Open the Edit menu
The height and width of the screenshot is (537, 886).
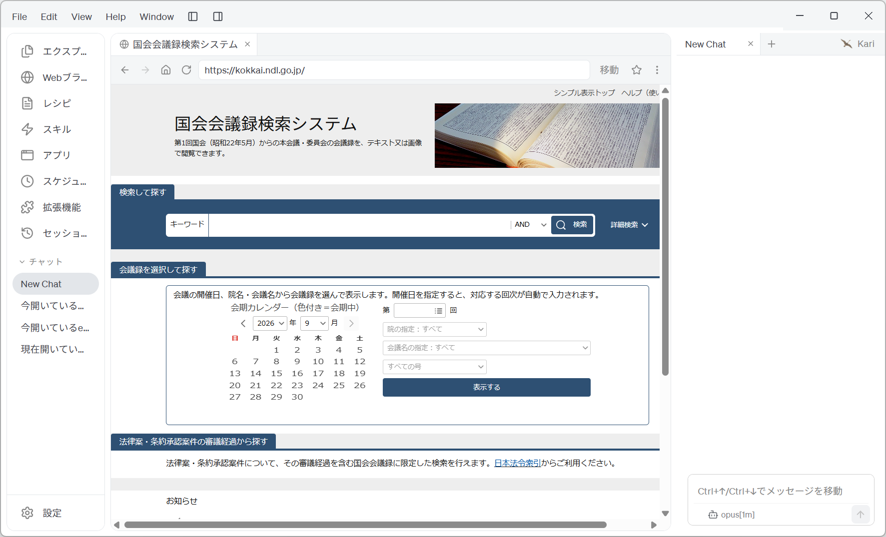pyautogui.click(x=49, y=16)
